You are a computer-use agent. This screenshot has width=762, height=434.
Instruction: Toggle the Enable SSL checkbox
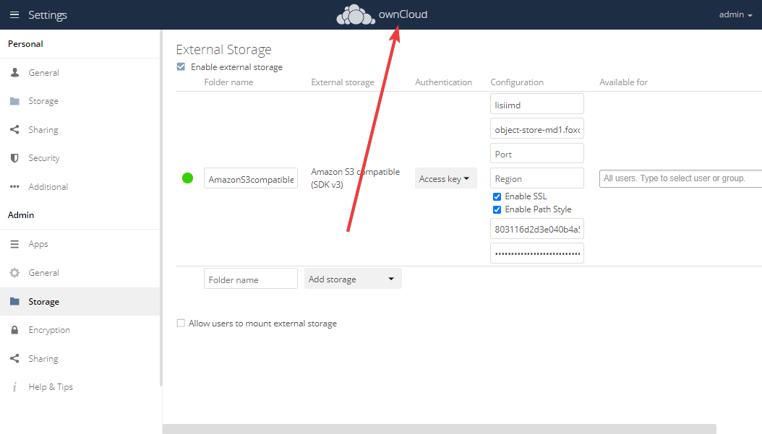click(497, 196)
